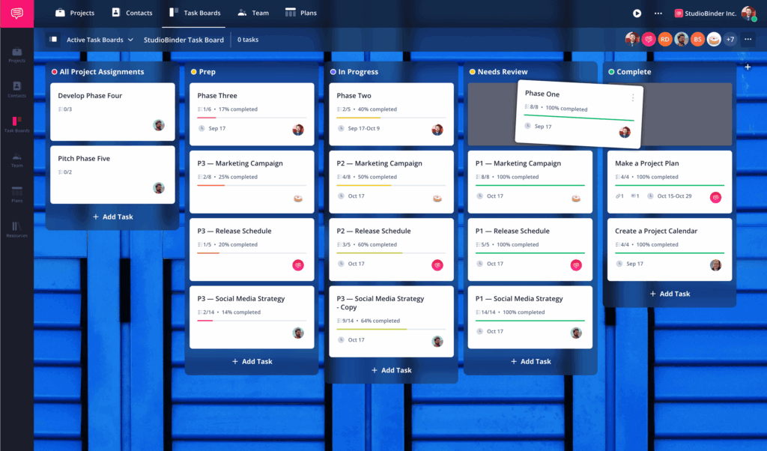Click the blue dot beside In Progress
The image size is (767, 451).
333,72
